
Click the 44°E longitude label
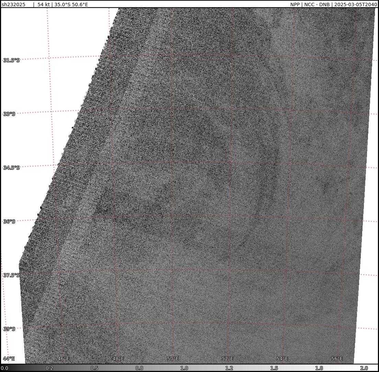point(9,359)
